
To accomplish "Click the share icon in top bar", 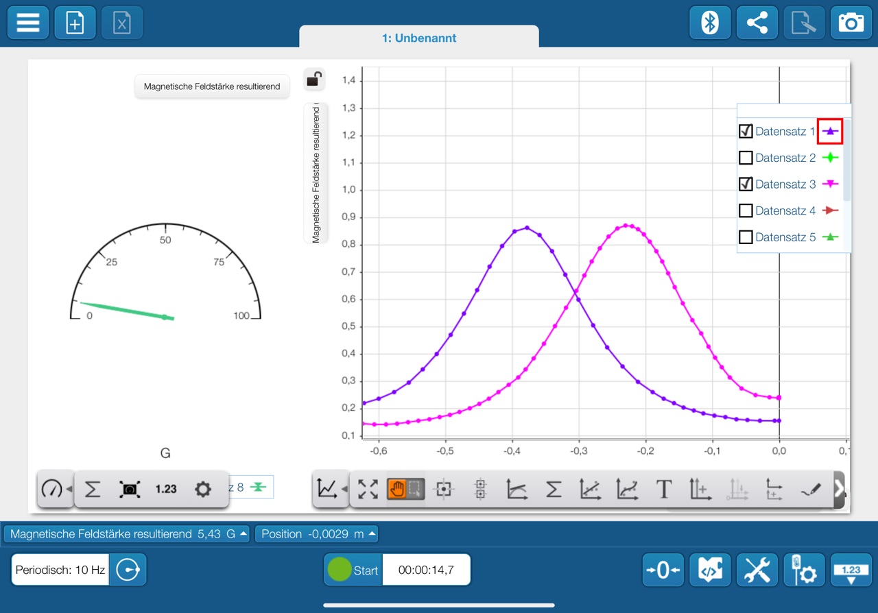I will (757, 23).
